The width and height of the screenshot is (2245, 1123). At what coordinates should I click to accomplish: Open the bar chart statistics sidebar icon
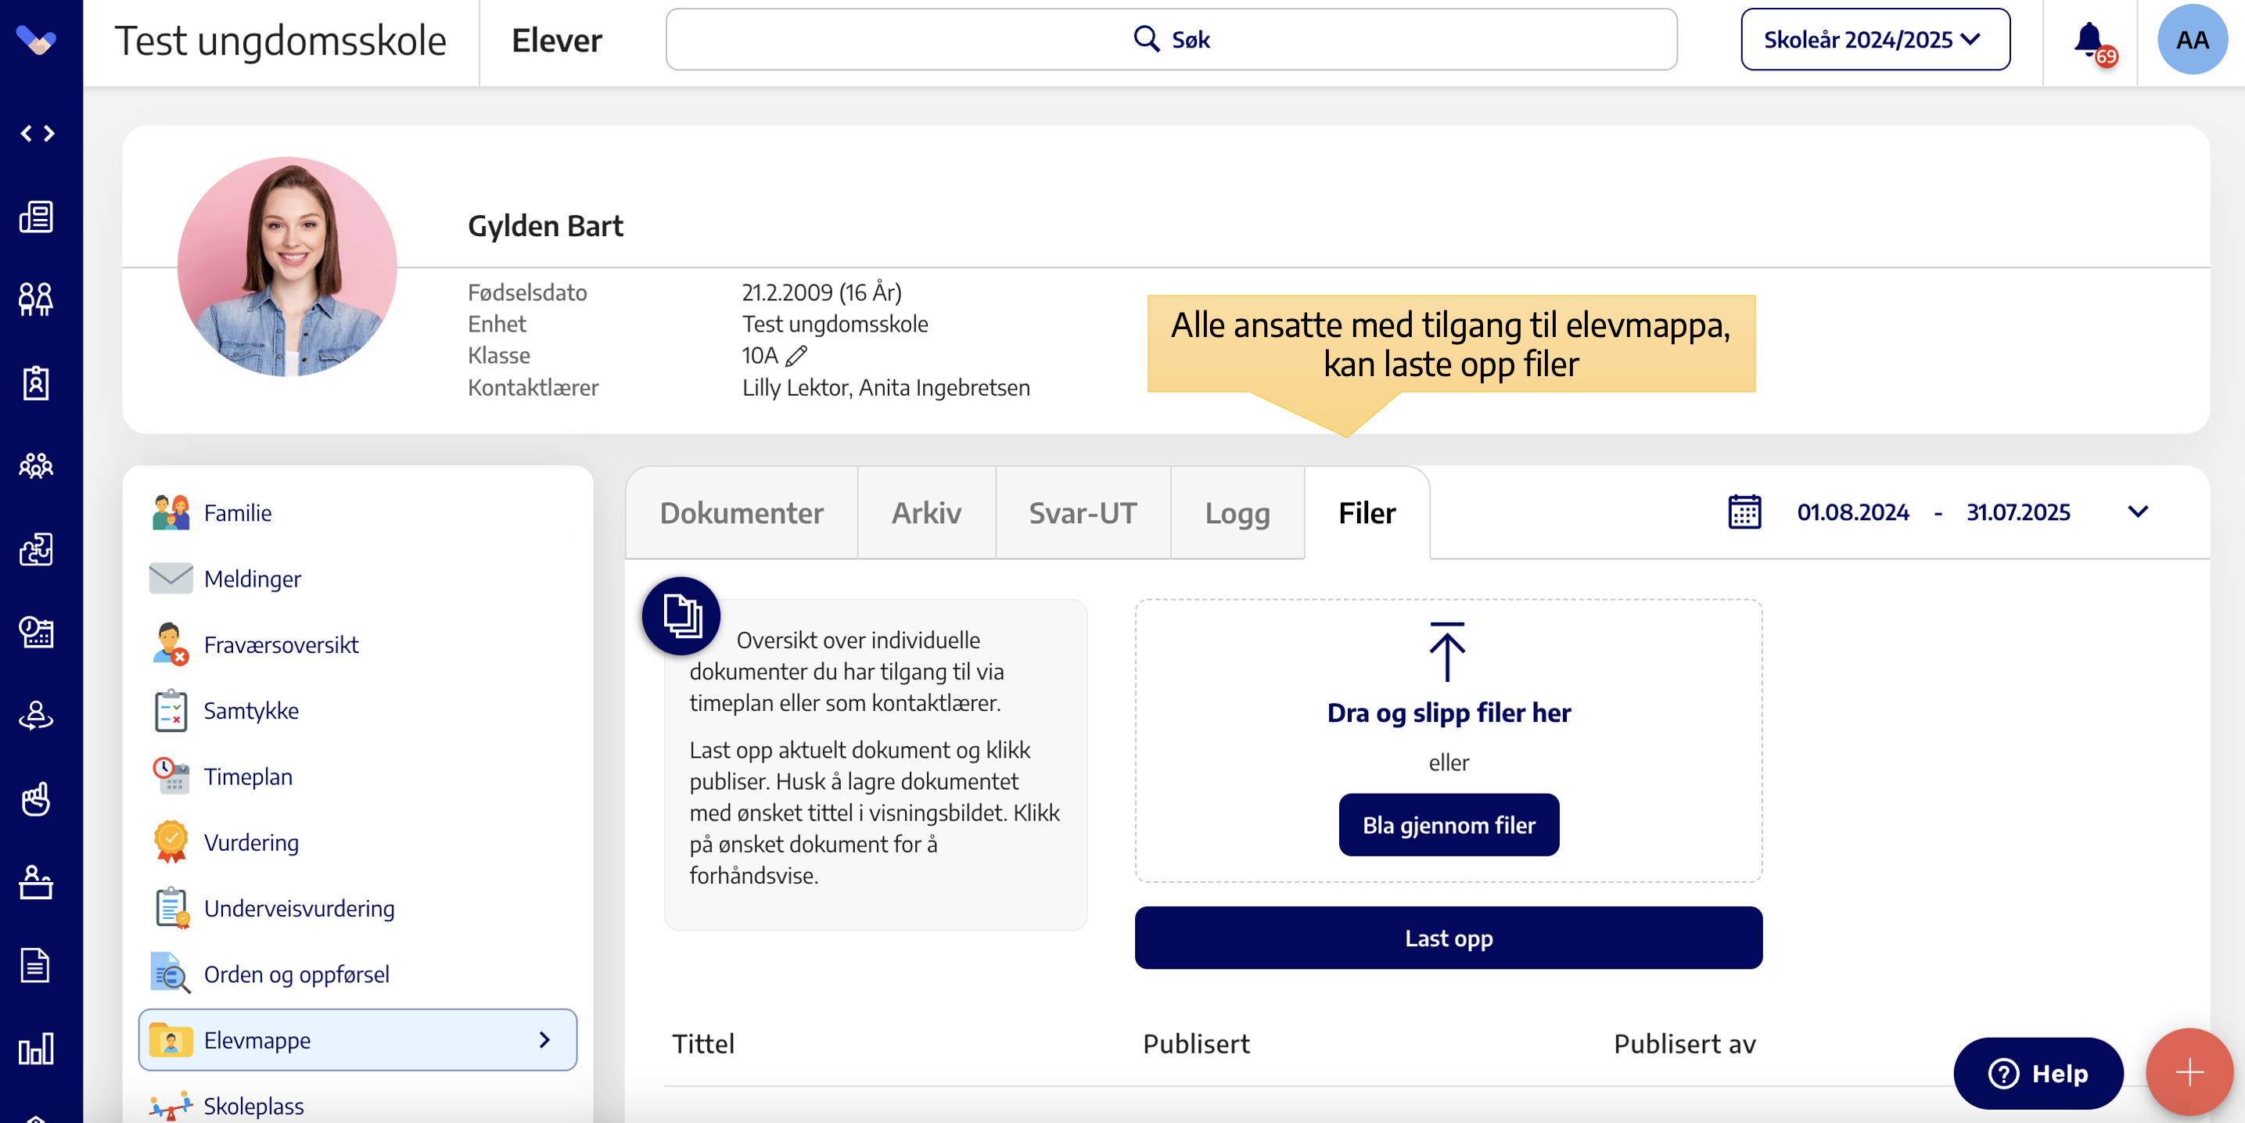[37, 1048]
